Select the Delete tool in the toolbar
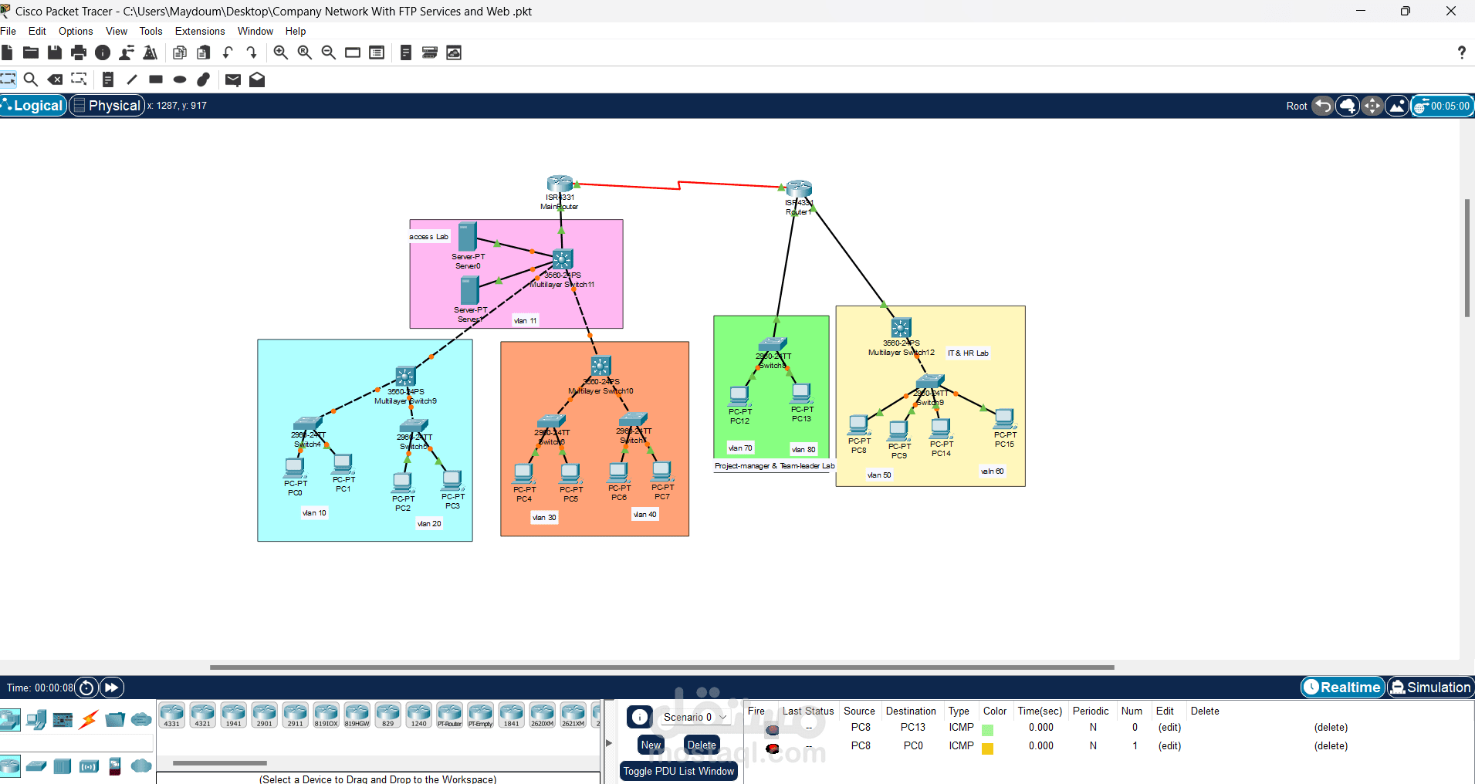Viewport: 1475px width, 784px height. [x=56, y=79]
